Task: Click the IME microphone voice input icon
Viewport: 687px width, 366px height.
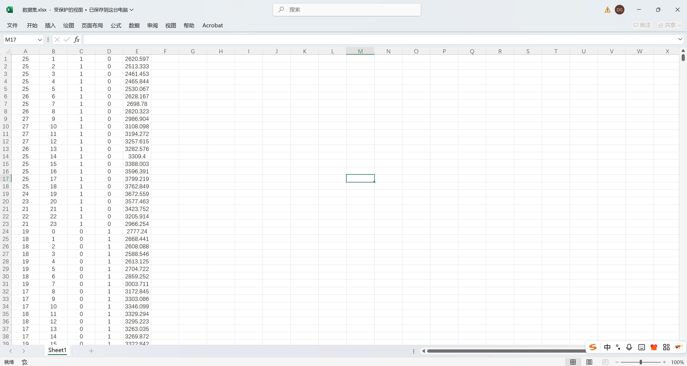Action: 629,347
